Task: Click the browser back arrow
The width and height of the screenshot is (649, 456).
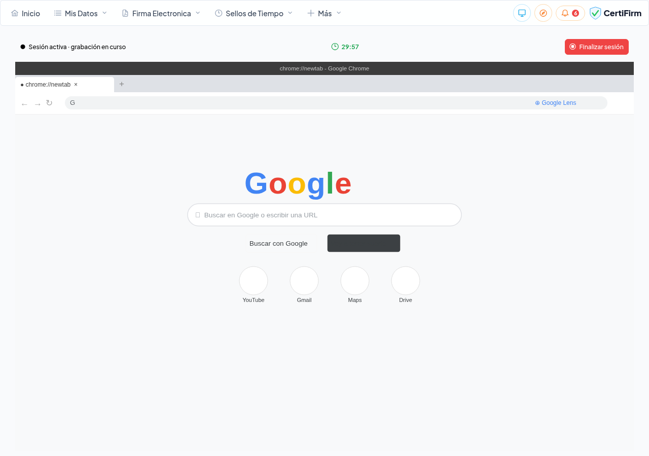Action: tap(24, 104)
